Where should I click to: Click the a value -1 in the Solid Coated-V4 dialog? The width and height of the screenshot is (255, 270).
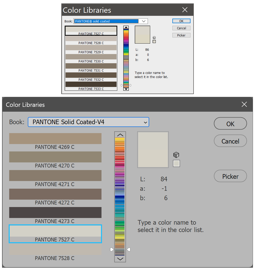click(x=164, y=189)
